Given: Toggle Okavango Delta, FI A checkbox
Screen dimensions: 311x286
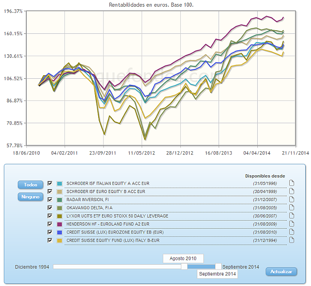Looking at the screenshot, I should [50, 208].
